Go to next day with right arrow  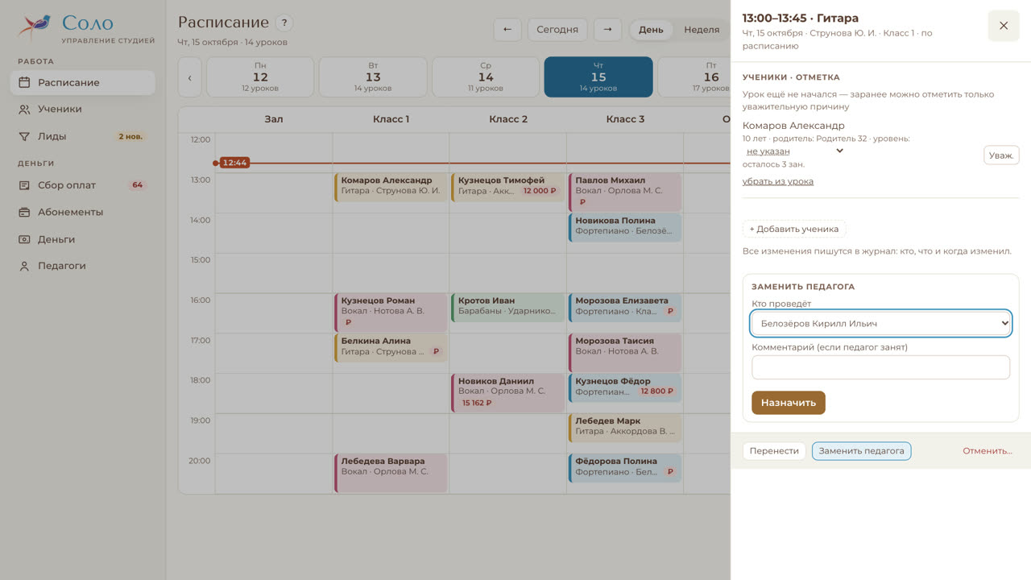(607, 30)
